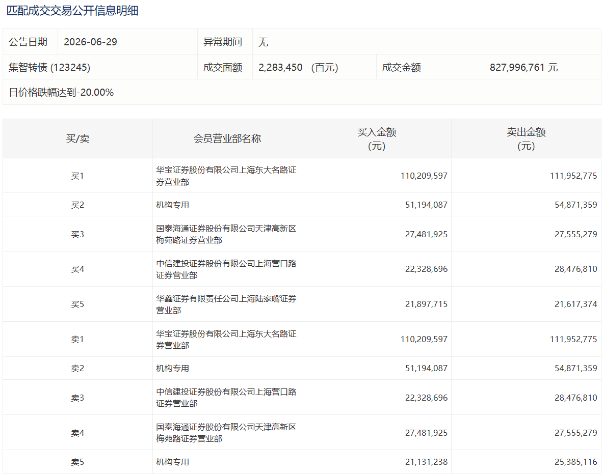The width and height of the screenshot is (604, 475).
Task: Select buy amount 22,328,696 in 买4 row
Action: pos(426,269)
